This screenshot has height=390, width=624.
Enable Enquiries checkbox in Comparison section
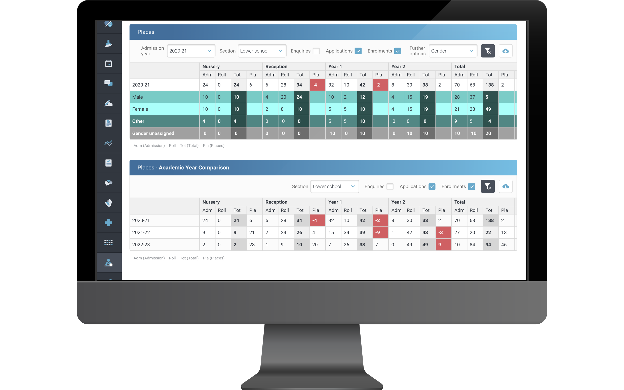[391, 186]
